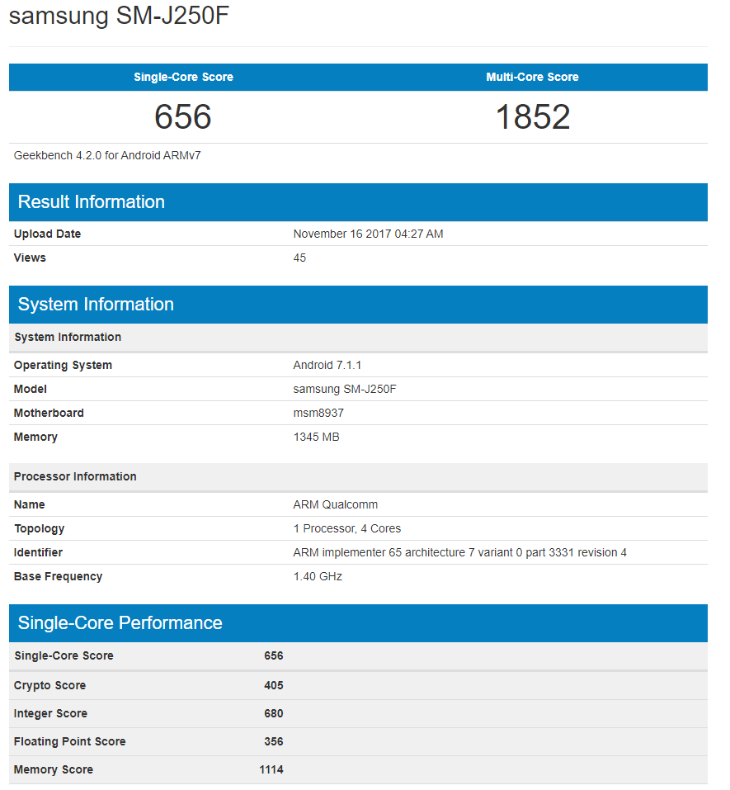Click the Memory Score value 1114
Image resolution: width=730 pixels, height=790 pixels.
point(271,770)
